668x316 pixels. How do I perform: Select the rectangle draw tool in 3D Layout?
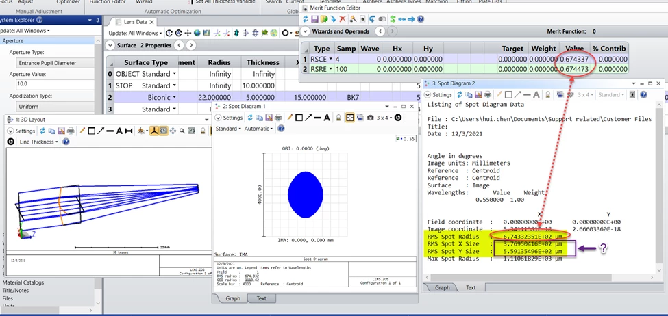(91, 131)
